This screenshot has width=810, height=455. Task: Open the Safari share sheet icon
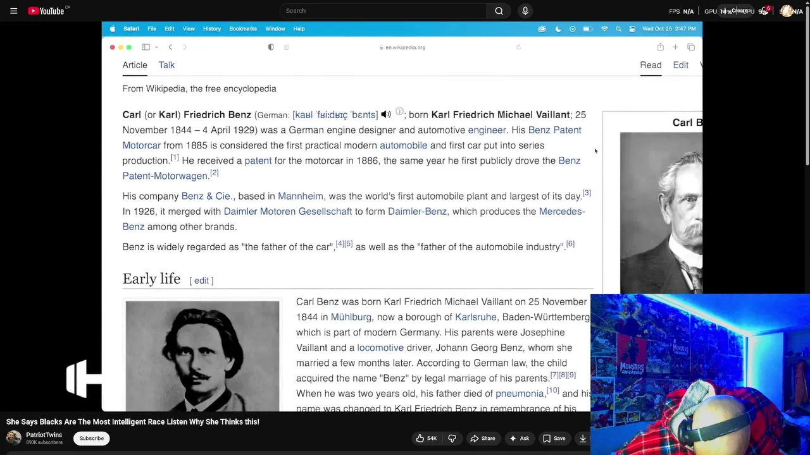660,47
